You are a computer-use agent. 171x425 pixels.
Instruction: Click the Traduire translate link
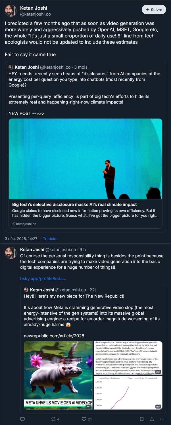point(50,239)
